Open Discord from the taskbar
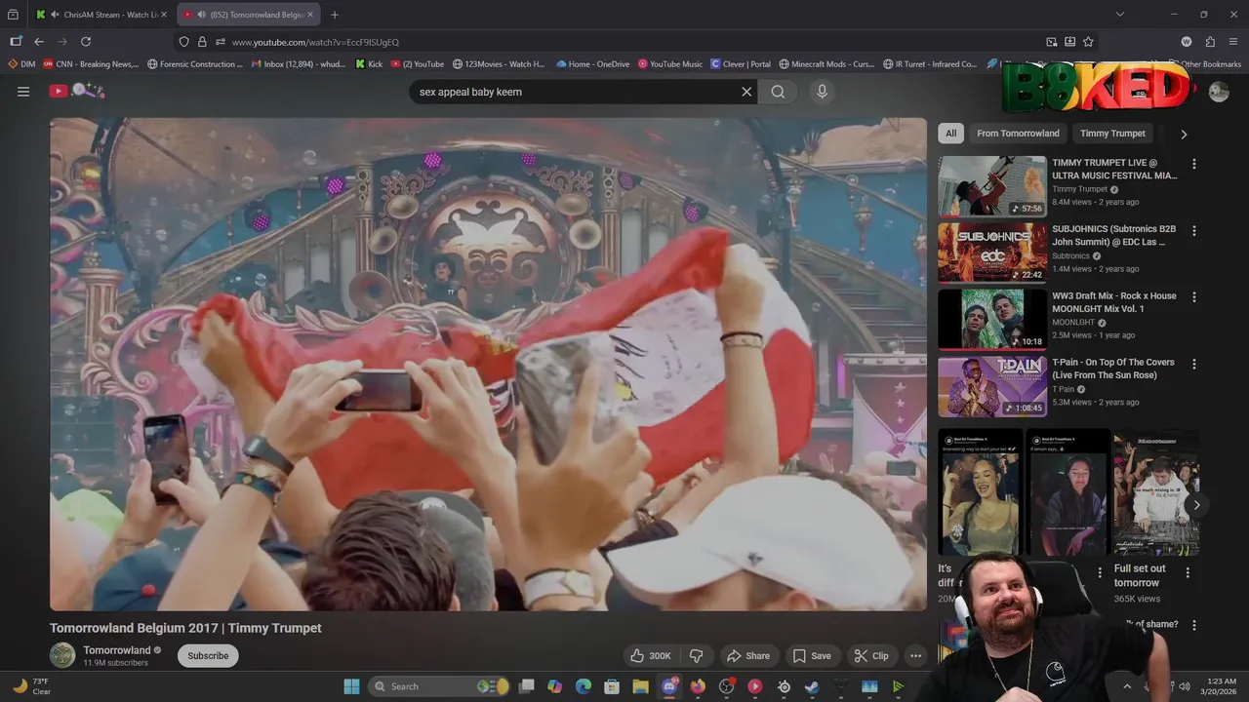This screenshot has width=1249, height=702. coord(669,686)
